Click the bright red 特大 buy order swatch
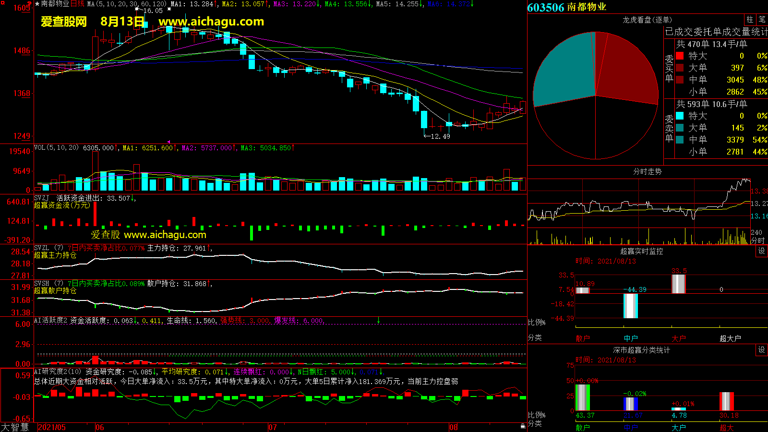Viewport: 768px width, 432px height. (680, 56)
